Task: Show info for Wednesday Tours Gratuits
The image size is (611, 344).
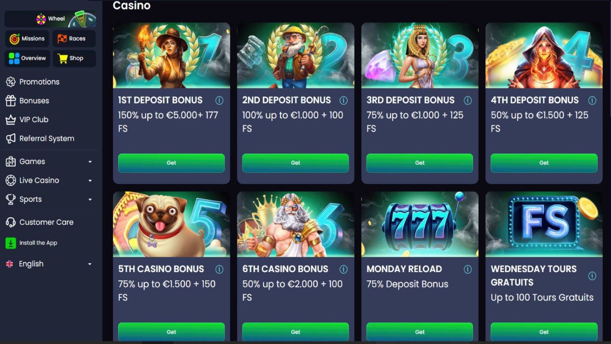Action: (x=592, y=276)
